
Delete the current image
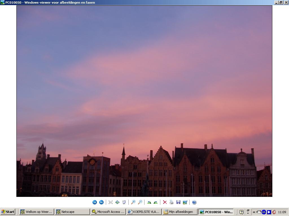tap(165, 202)
